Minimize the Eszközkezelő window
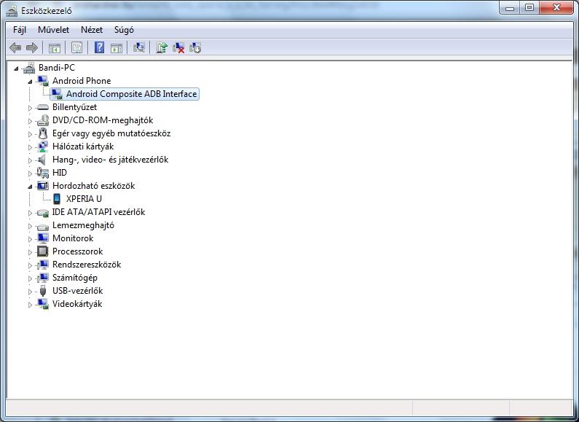Viewport: 579px width, 422px height. [510, 8]
